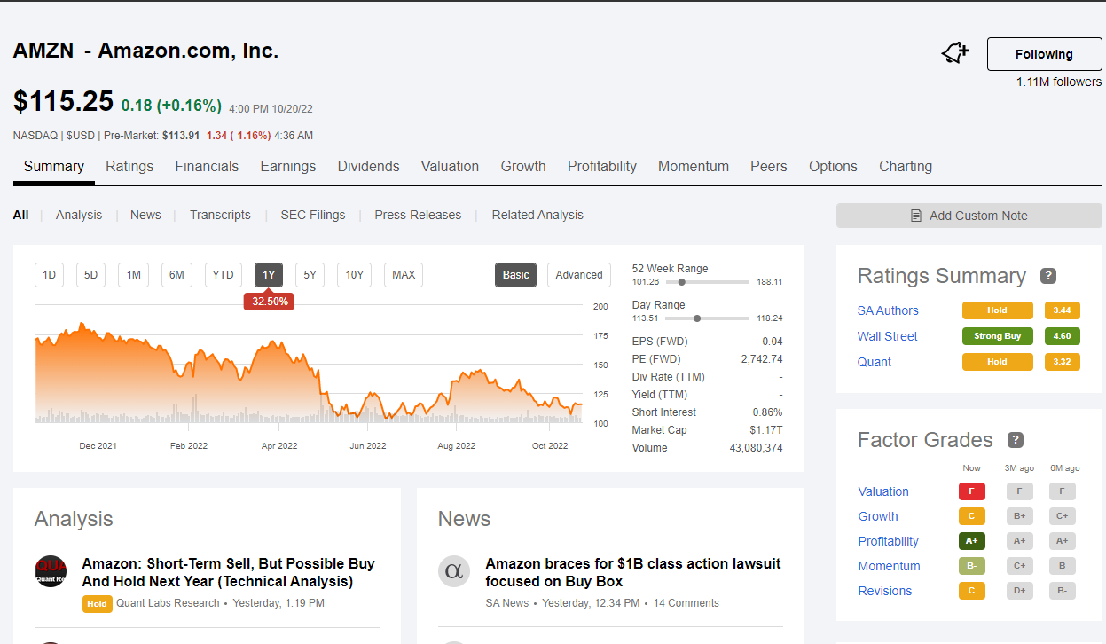Open the Revisions factor grade link
This screenshot has height=644, width=1106.
click(x=884, y=591)
